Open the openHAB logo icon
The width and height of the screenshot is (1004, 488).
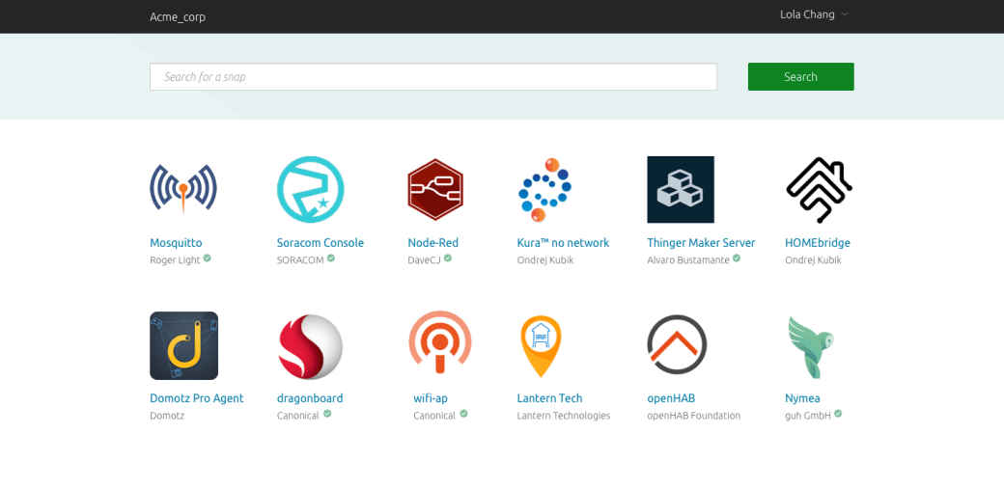pos(677,344)
